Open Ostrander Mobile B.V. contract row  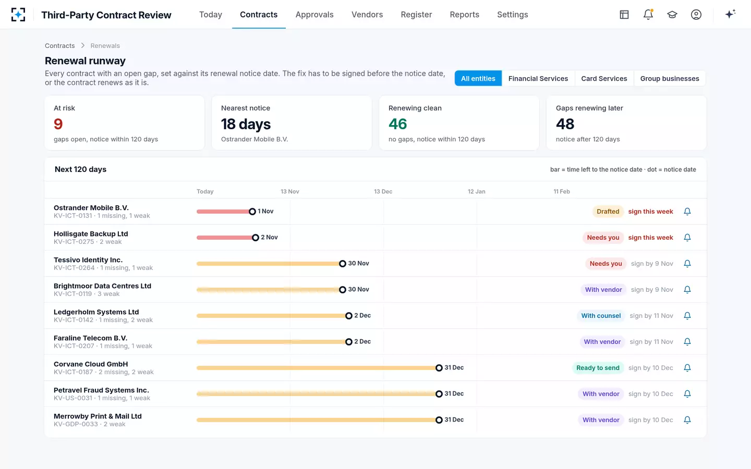[375, 212]
